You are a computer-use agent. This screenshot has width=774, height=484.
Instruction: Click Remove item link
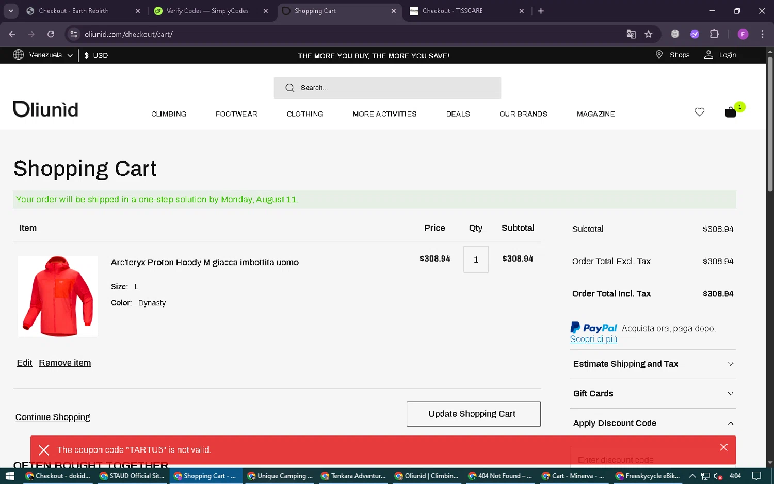[65, 363]
